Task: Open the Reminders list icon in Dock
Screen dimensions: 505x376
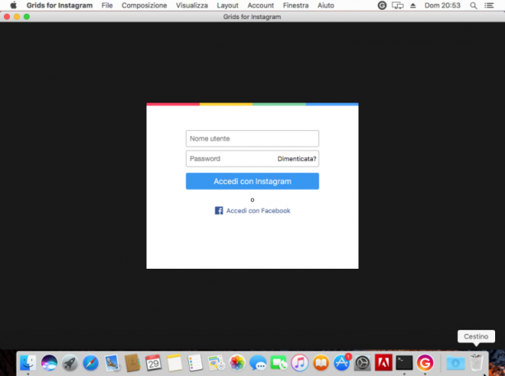Action: pos(196,363)
